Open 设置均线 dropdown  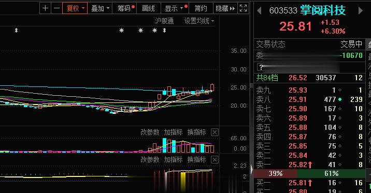point(199,21)
